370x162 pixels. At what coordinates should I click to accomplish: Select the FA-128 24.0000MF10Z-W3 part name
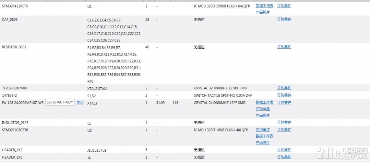(23, 102)
